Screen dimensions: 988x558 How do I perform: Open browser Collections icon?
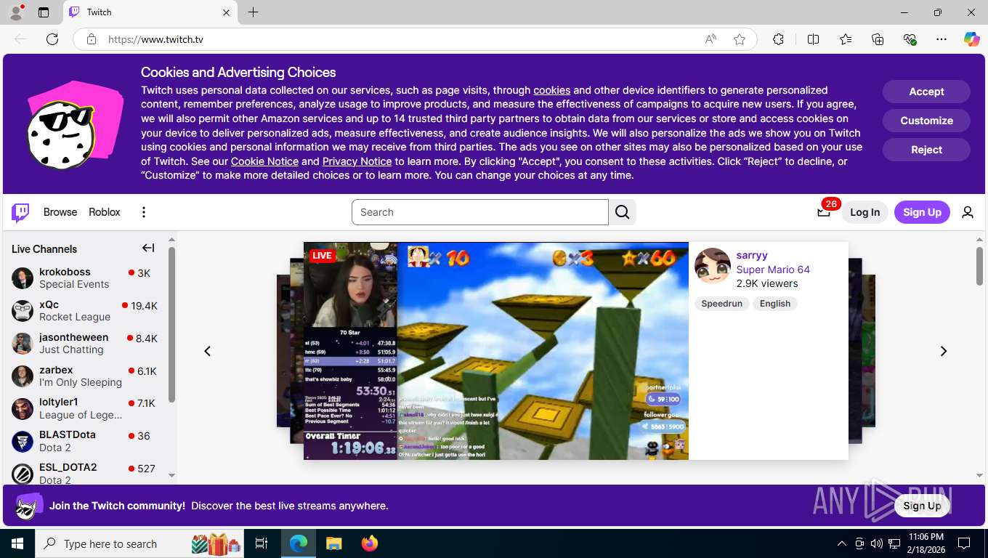pos(878,39)
